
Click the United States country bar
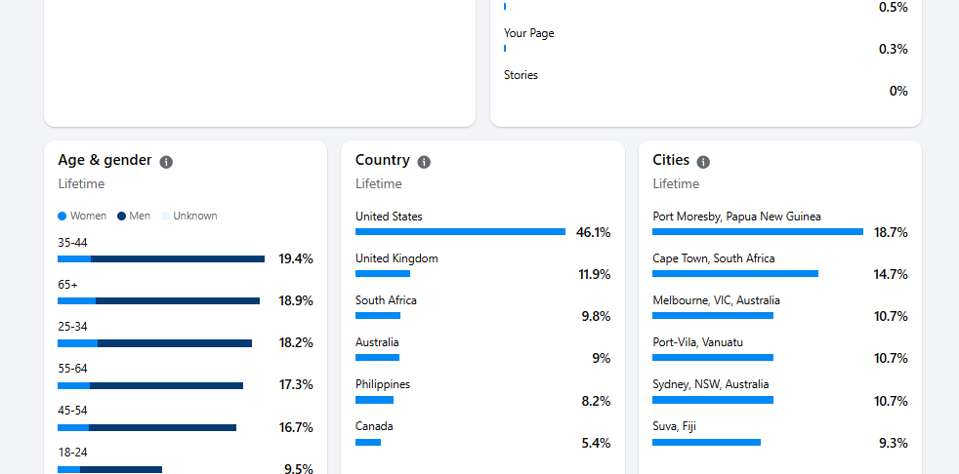coord(460,232)
